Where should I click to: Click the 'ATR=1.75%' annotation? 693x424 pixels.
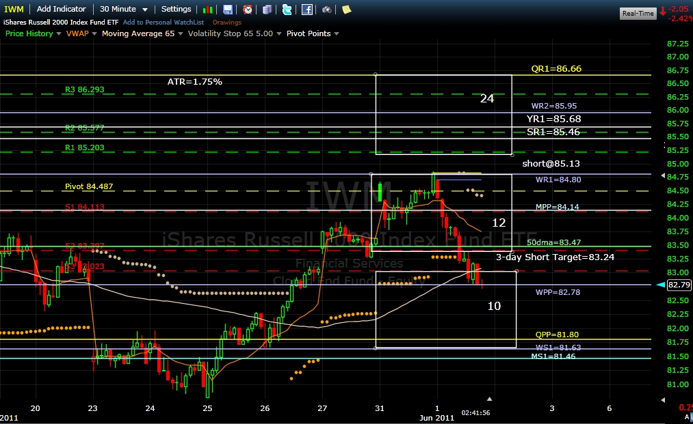(195, 82)
